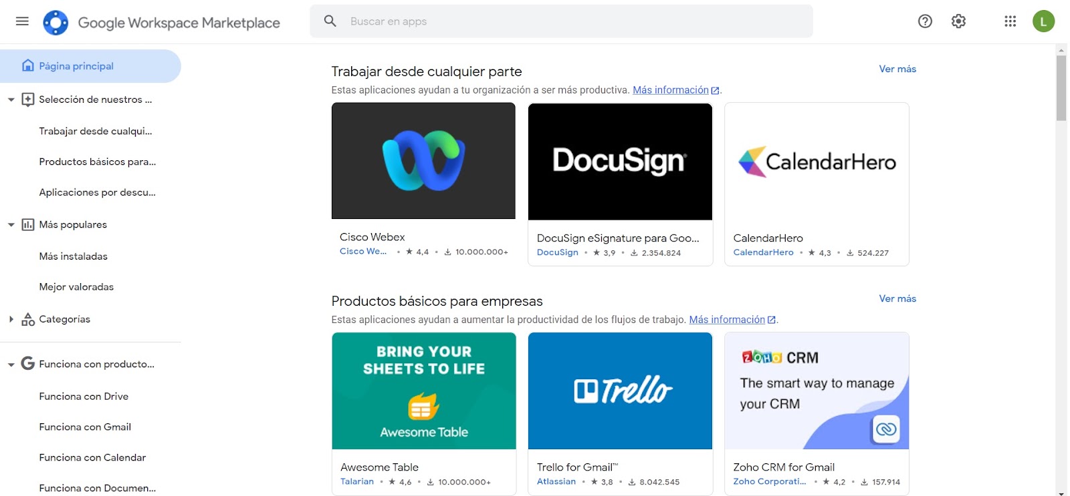
Task: Click the scrollbar up arrow
Action: coord(1061,50)
